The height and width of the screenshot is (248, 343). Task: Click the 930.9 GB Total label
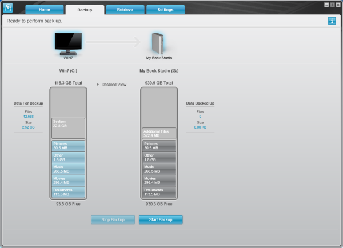pyautogui.click(x=159, y=83)
